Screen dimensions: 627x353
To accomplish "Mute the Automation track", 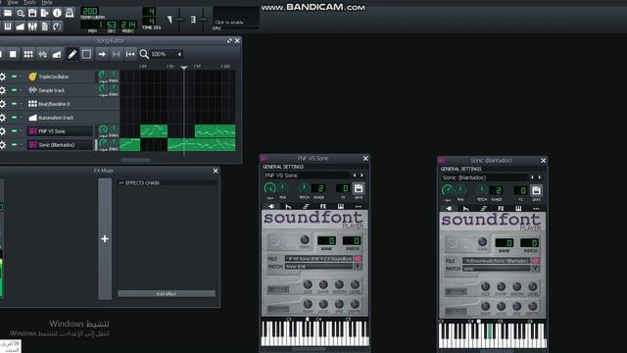I will (x=14, y=118).
